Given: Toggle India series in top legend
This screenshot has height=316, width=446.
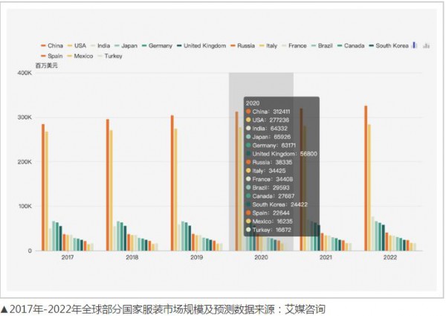Looking at the screenshot, I should pos(103,45).
